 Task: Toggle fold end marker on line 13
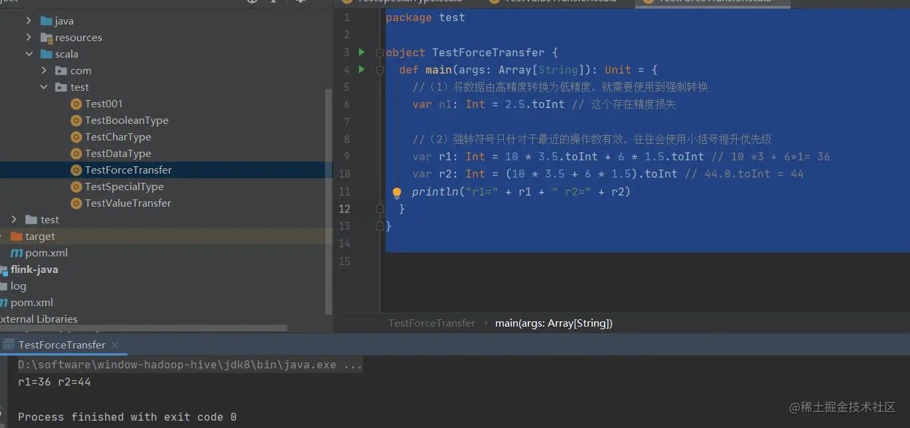pos(380,226)
